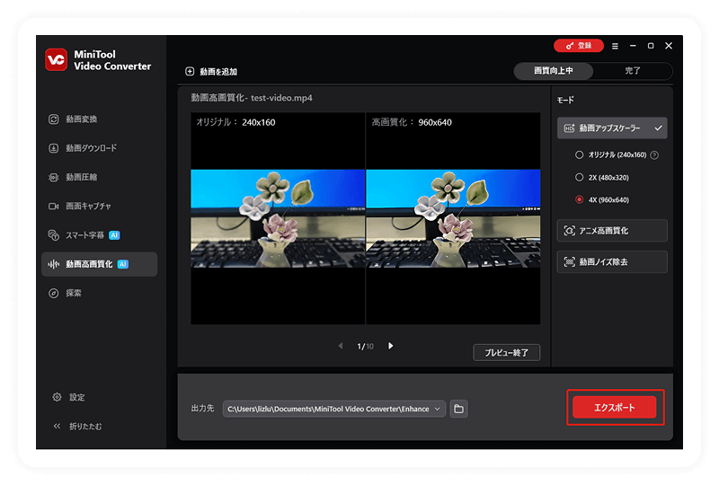Expand the 動画ノイズ除去 mode

(x=612, y=261)
